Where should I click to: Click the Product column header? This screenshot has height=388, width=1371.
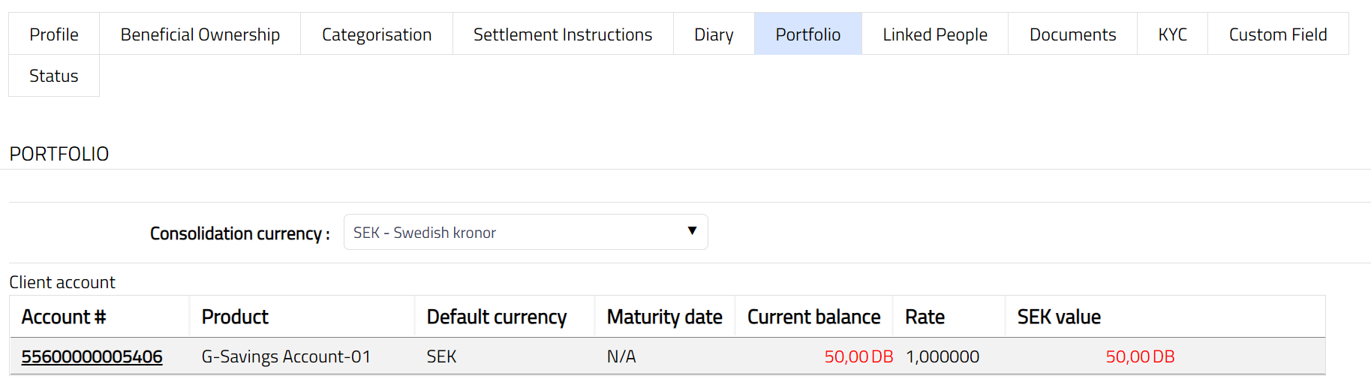[235, 317]
